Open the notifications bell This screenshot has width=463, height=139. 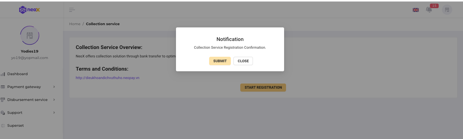(x=429, y=10)
